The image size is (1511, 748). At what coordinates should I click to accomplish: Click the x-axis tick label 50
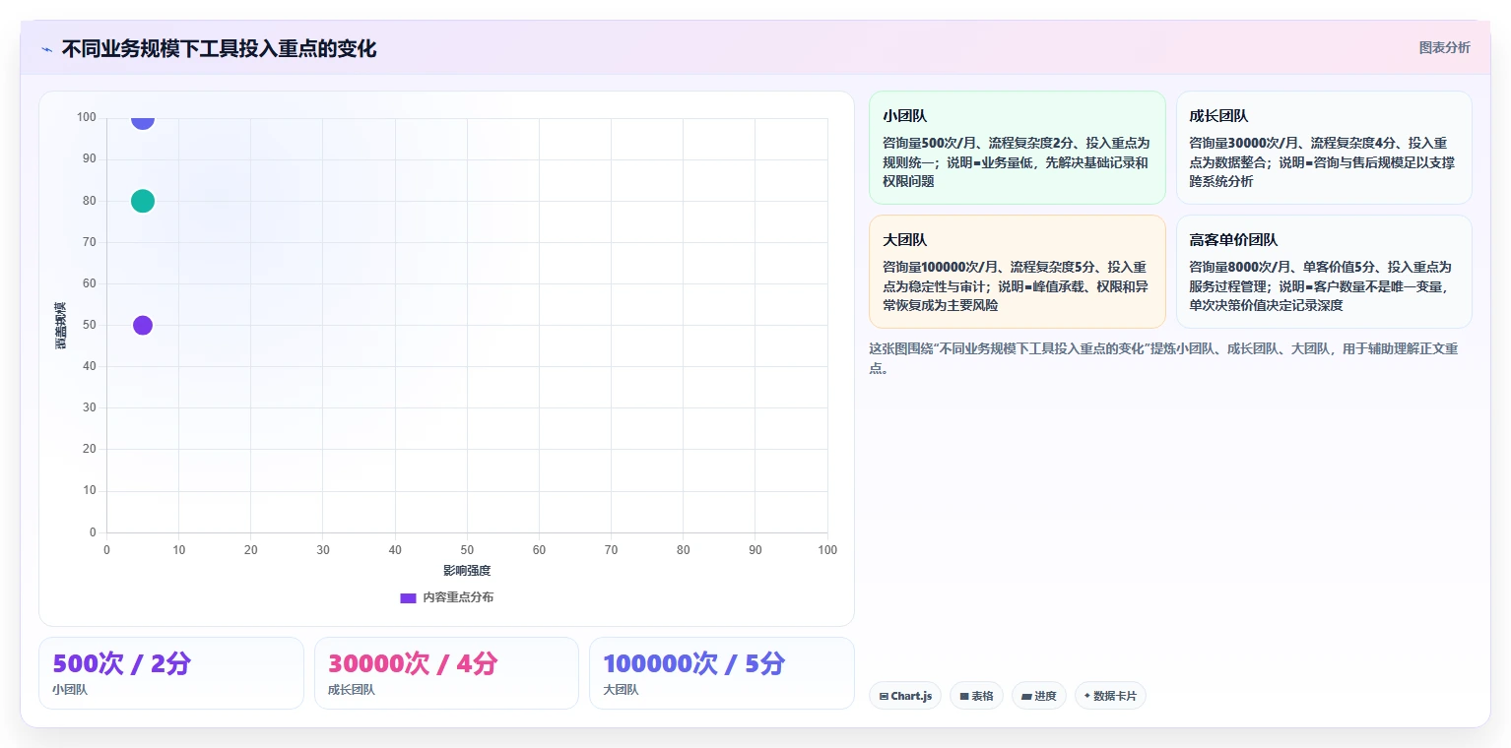click(x=467, y=550)
